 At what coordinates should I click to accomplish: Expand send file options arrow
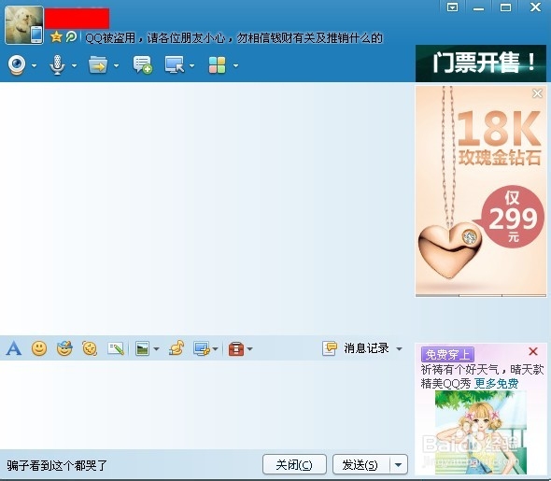pos(117,65)
